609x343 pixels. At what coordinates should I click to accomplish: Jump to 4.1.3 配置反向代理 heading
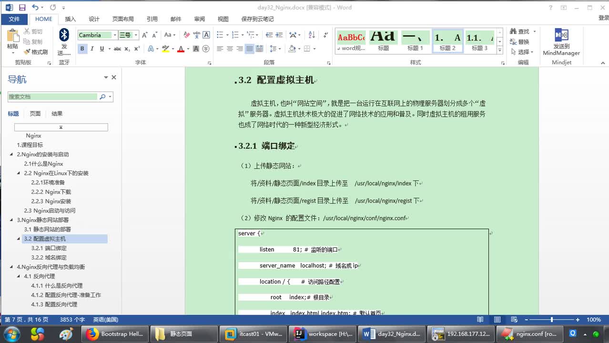pyautogui.click(x=54, y=304)
